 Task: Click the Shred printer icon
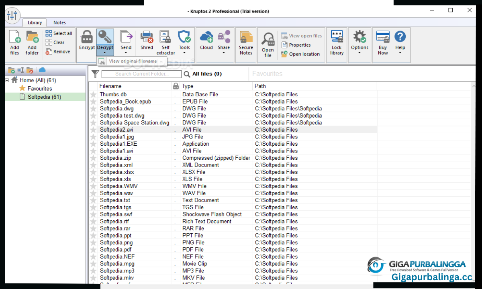[x=147, y=37]
